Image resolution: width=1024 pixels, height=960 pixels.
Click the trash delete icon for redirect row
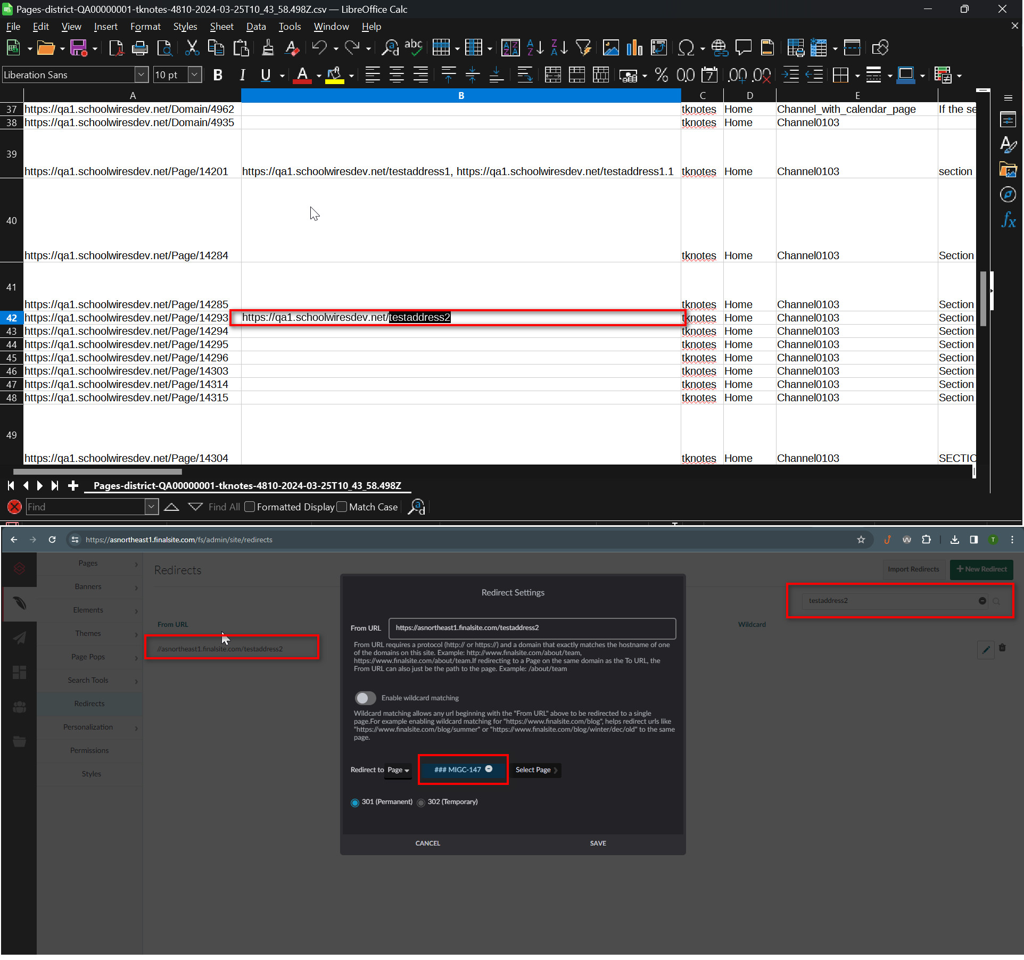click(x=1002, y=648)
